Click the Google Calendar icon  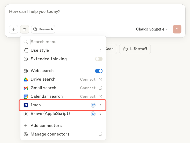point(26,97)
